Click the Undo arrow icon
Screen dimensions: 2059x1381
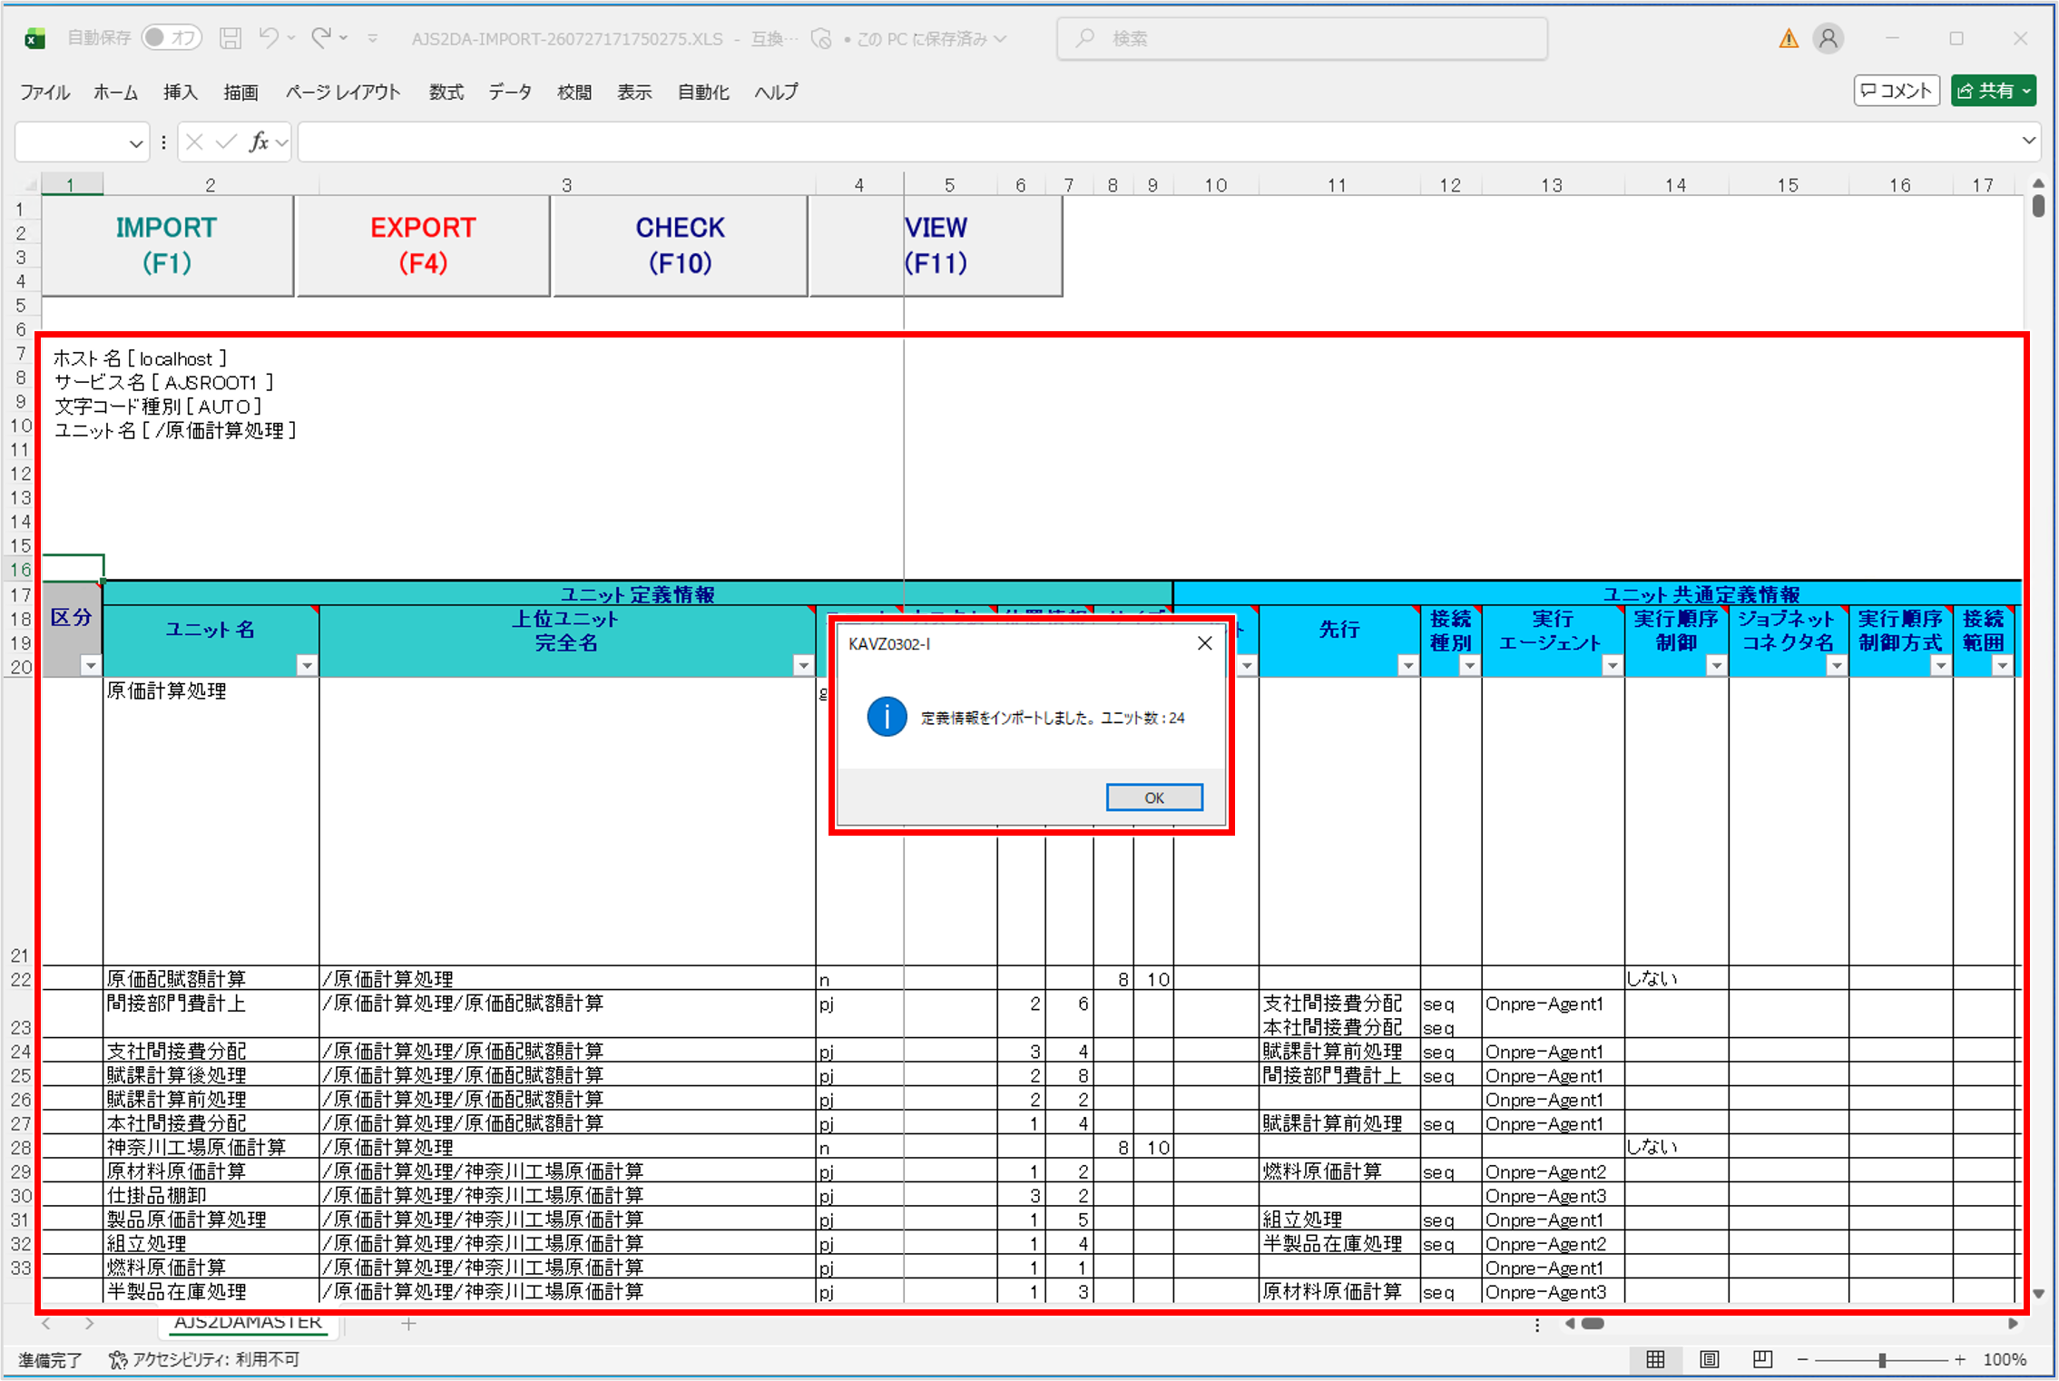[x=269, y=37]
